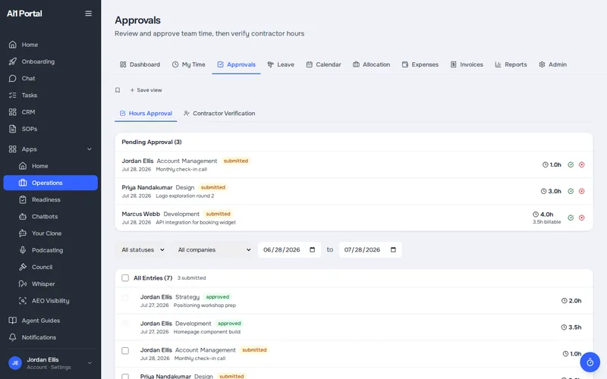Tick checkbox for Jordan Ellis Development entry

point(125,324)
